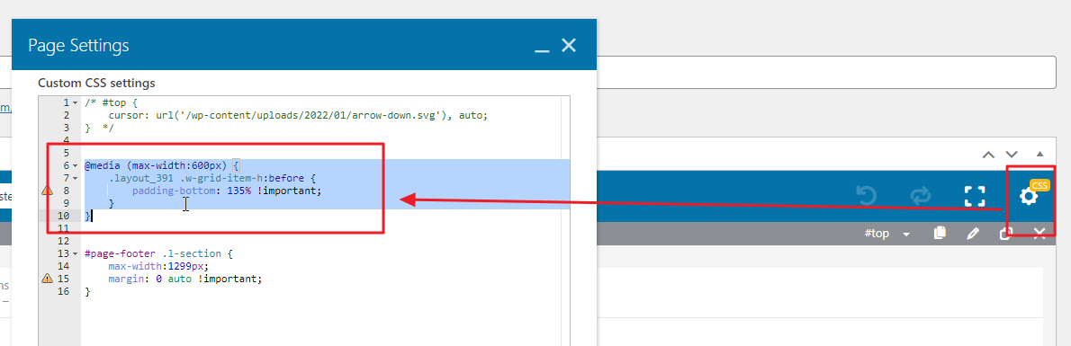
Task: Click the 'margin: 0 auto !important;' line
Action: coord(185,279)
